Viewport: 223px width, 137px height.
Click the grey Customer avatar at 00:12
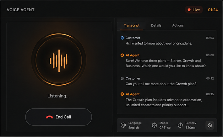coord(122,78)
